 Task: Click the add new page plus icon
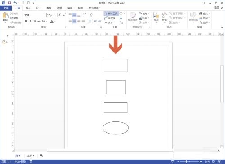point(41,156)
